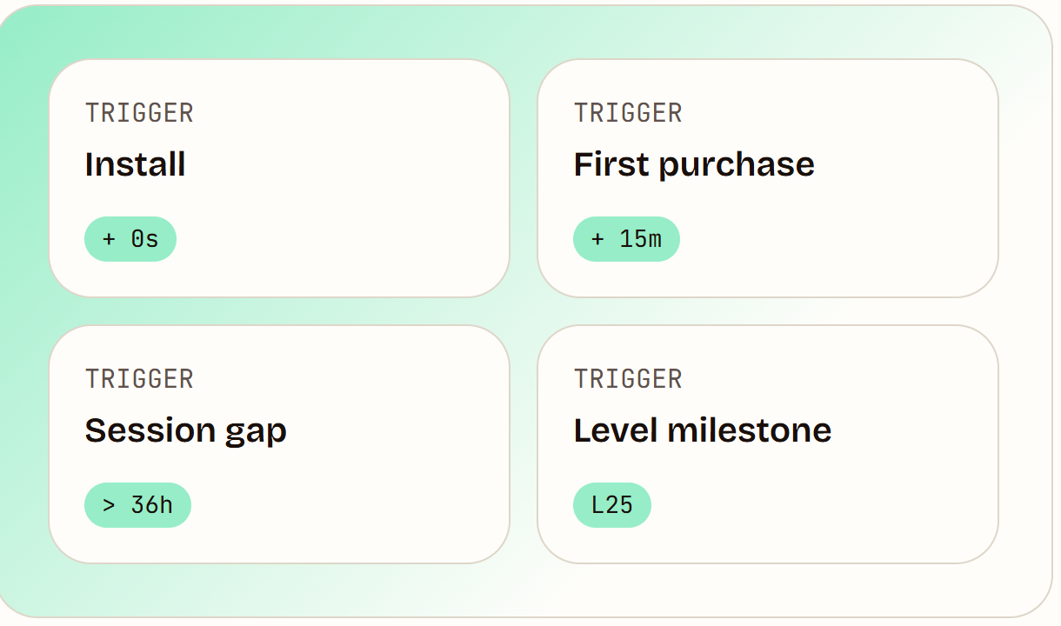Select the First purchase trigger card

pyautogui.click(x=768, y=178)
